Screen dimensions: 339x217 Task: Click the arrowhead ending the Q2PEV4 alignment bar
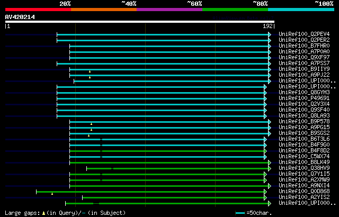click(x=270, y=34)
